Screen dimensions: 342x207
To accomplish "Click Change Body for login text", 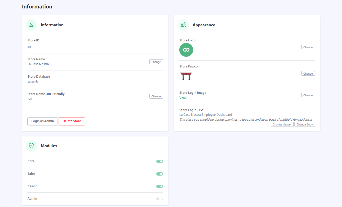I will [304, 124].
